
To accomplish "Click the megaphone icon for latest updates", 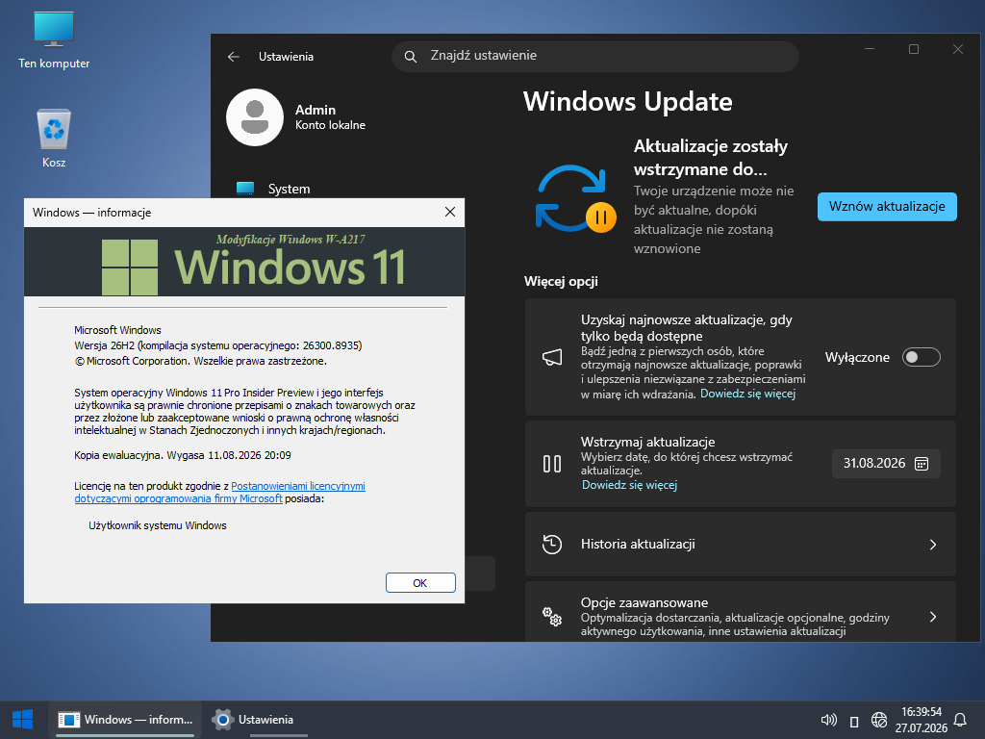I will coord(551,357).
